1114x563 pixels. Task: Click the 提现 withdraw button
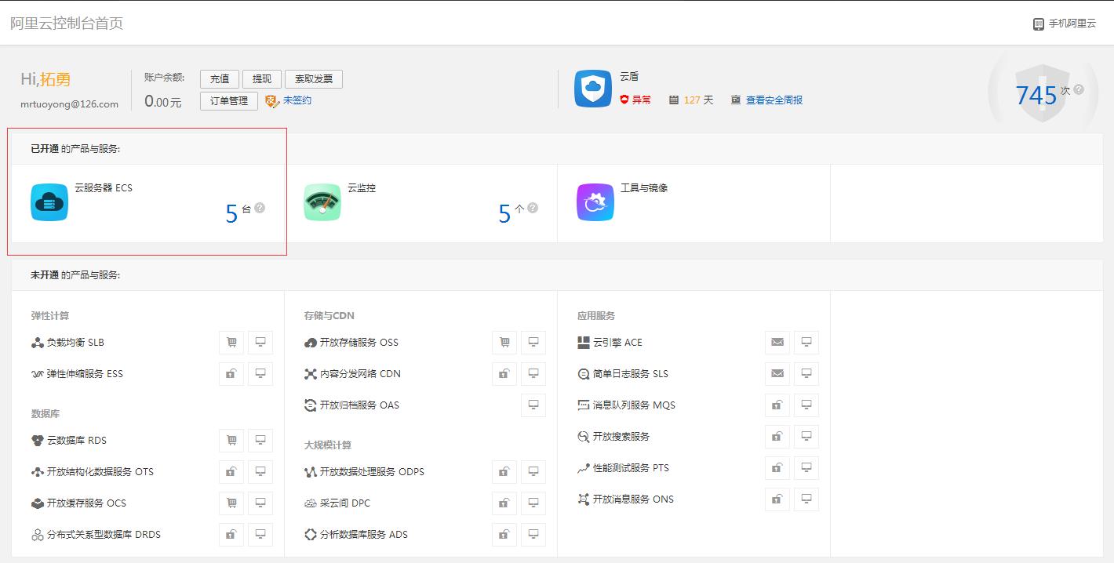[261, 78]
